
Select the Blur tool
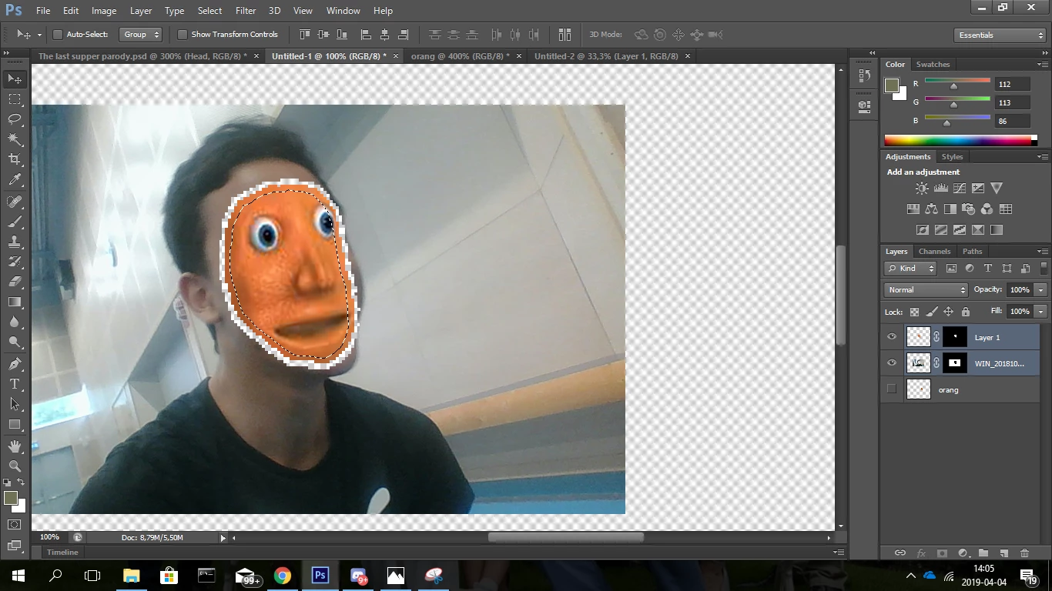pyautogui.click(x=15, y=322)
